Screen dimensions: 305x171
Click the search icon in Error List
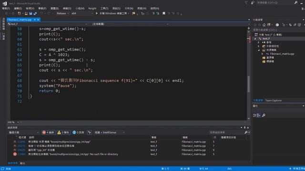(x=246, y=133)
